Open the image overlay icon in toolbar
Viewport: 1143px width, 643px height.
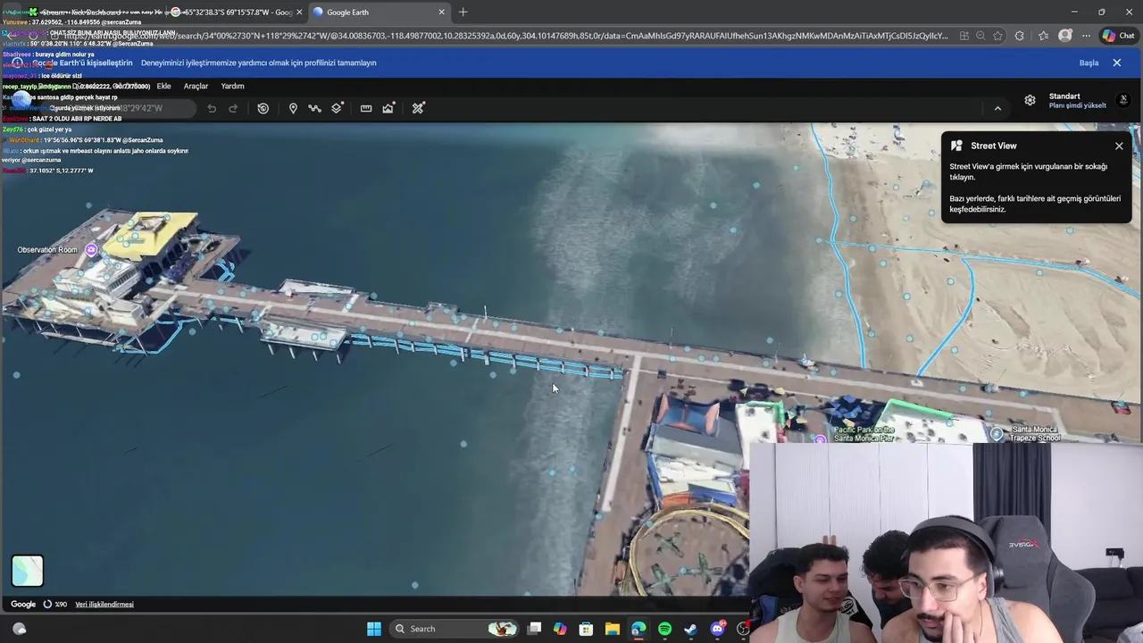tap(388, 108)
